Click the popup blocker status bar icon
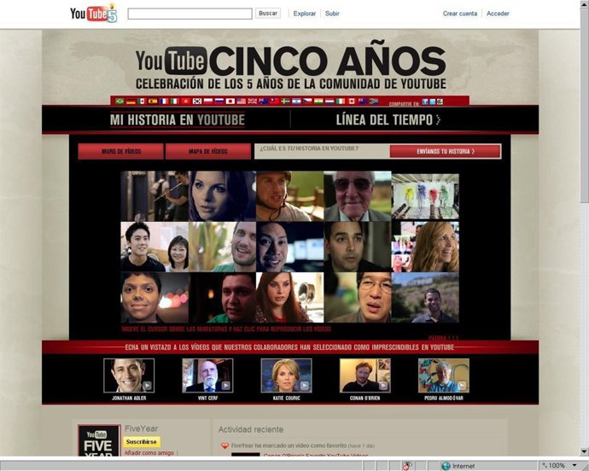This screenshot has width=589, height=471. point(406,466)
